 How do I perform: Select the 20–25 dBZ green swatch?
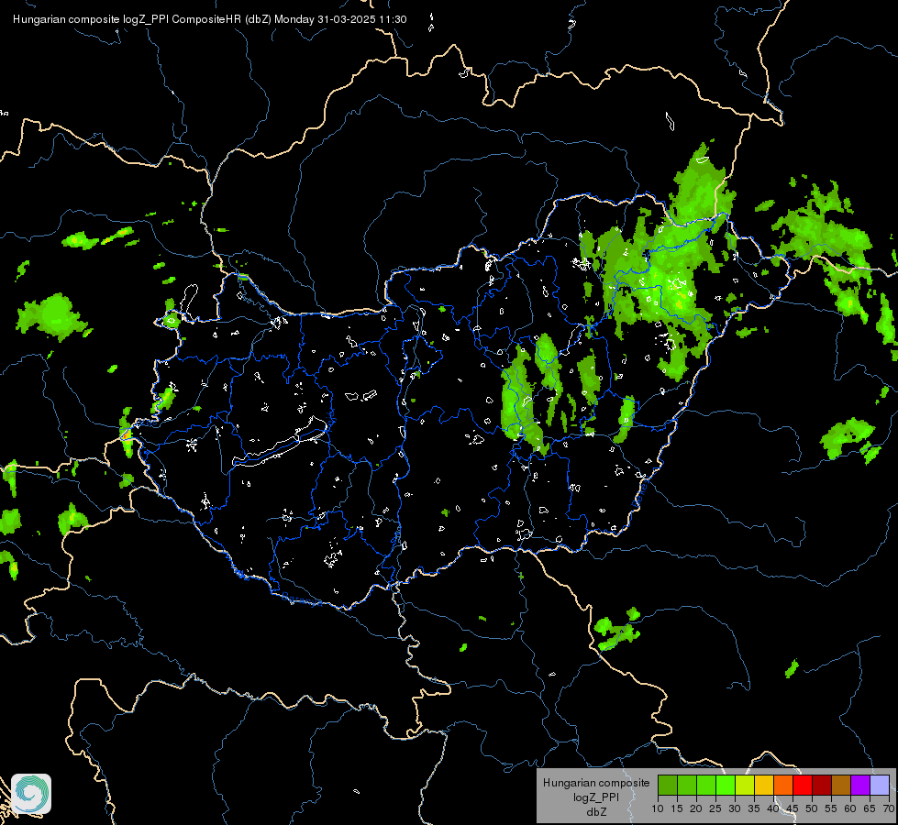[x=706, y=785]
